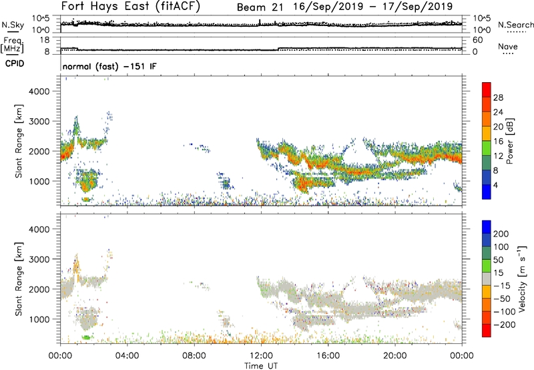Click the '04:00' time tick label
534x370 pixels.
[x=127, y=356]
